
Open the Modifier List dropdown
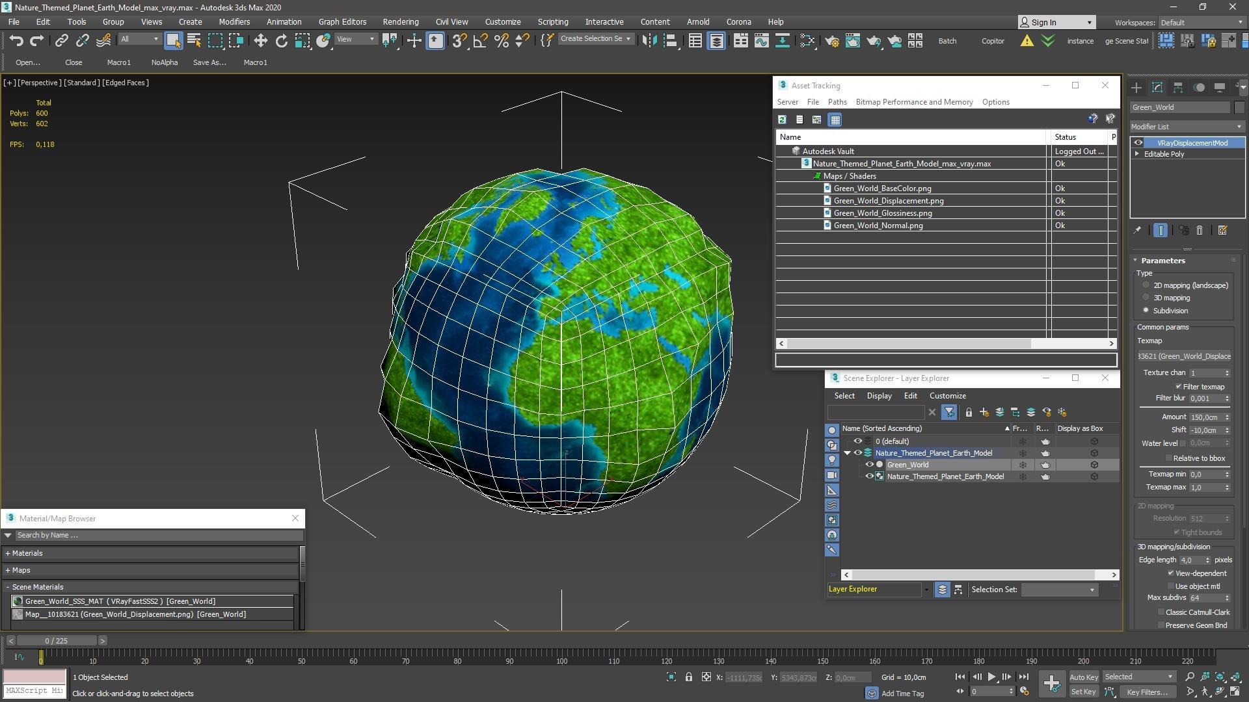pos(1187,127)
